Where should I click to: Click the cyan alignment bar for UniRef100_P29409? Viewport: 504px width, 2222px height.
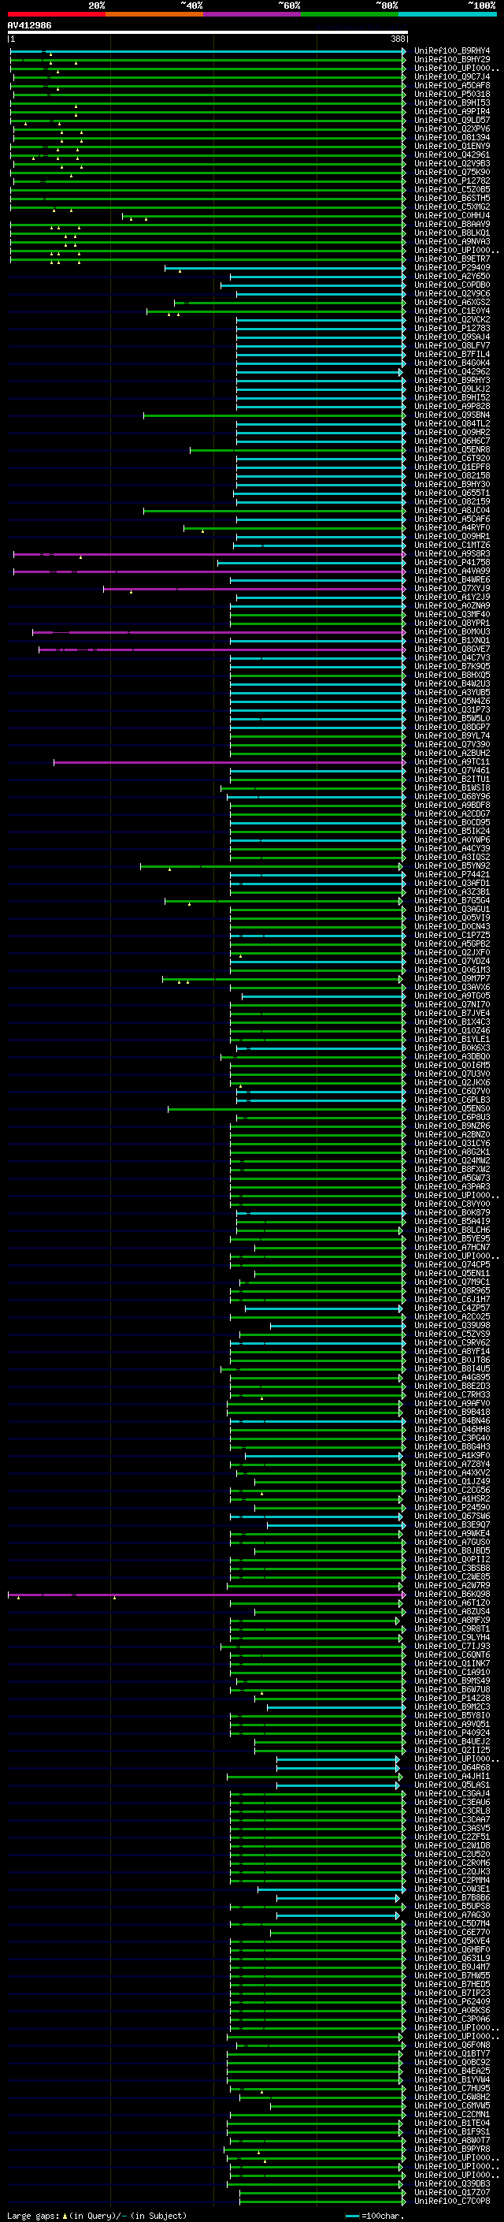pos(284,267)
